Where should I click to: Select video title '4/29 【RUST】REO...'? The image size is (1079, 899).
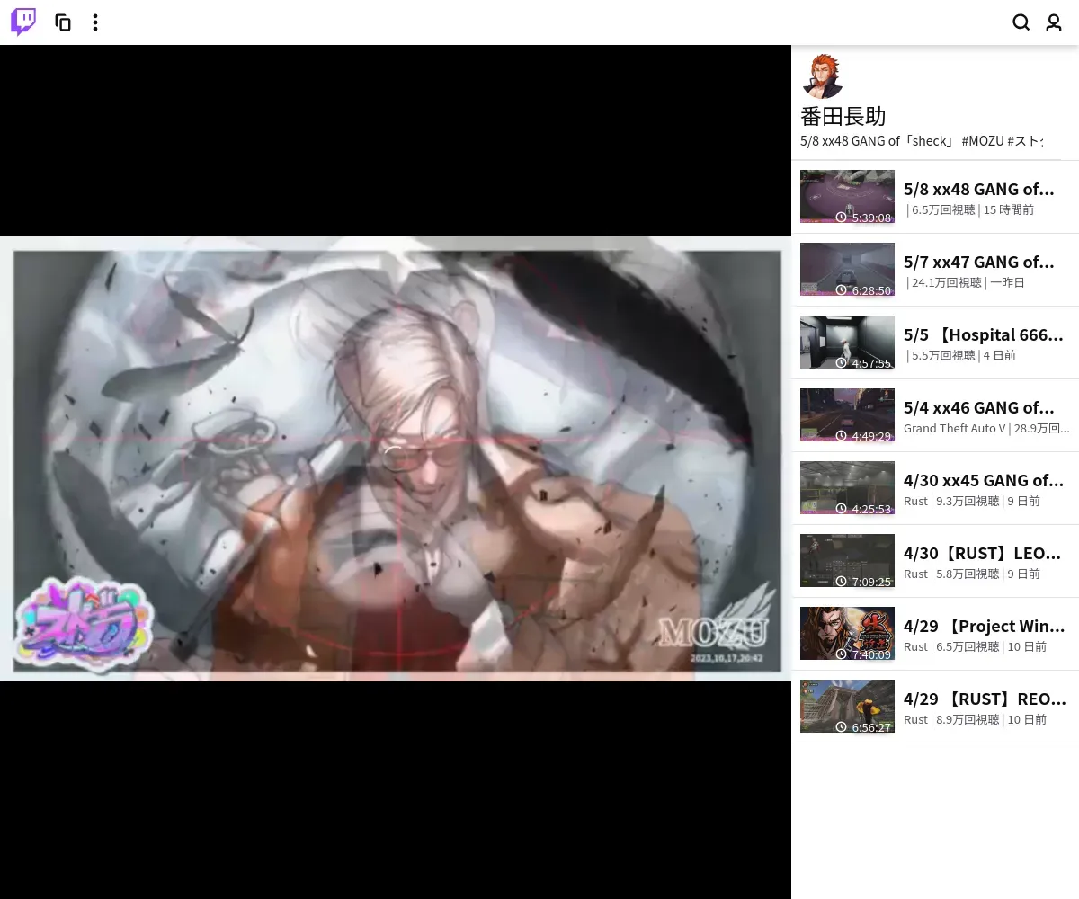point(985,699)
